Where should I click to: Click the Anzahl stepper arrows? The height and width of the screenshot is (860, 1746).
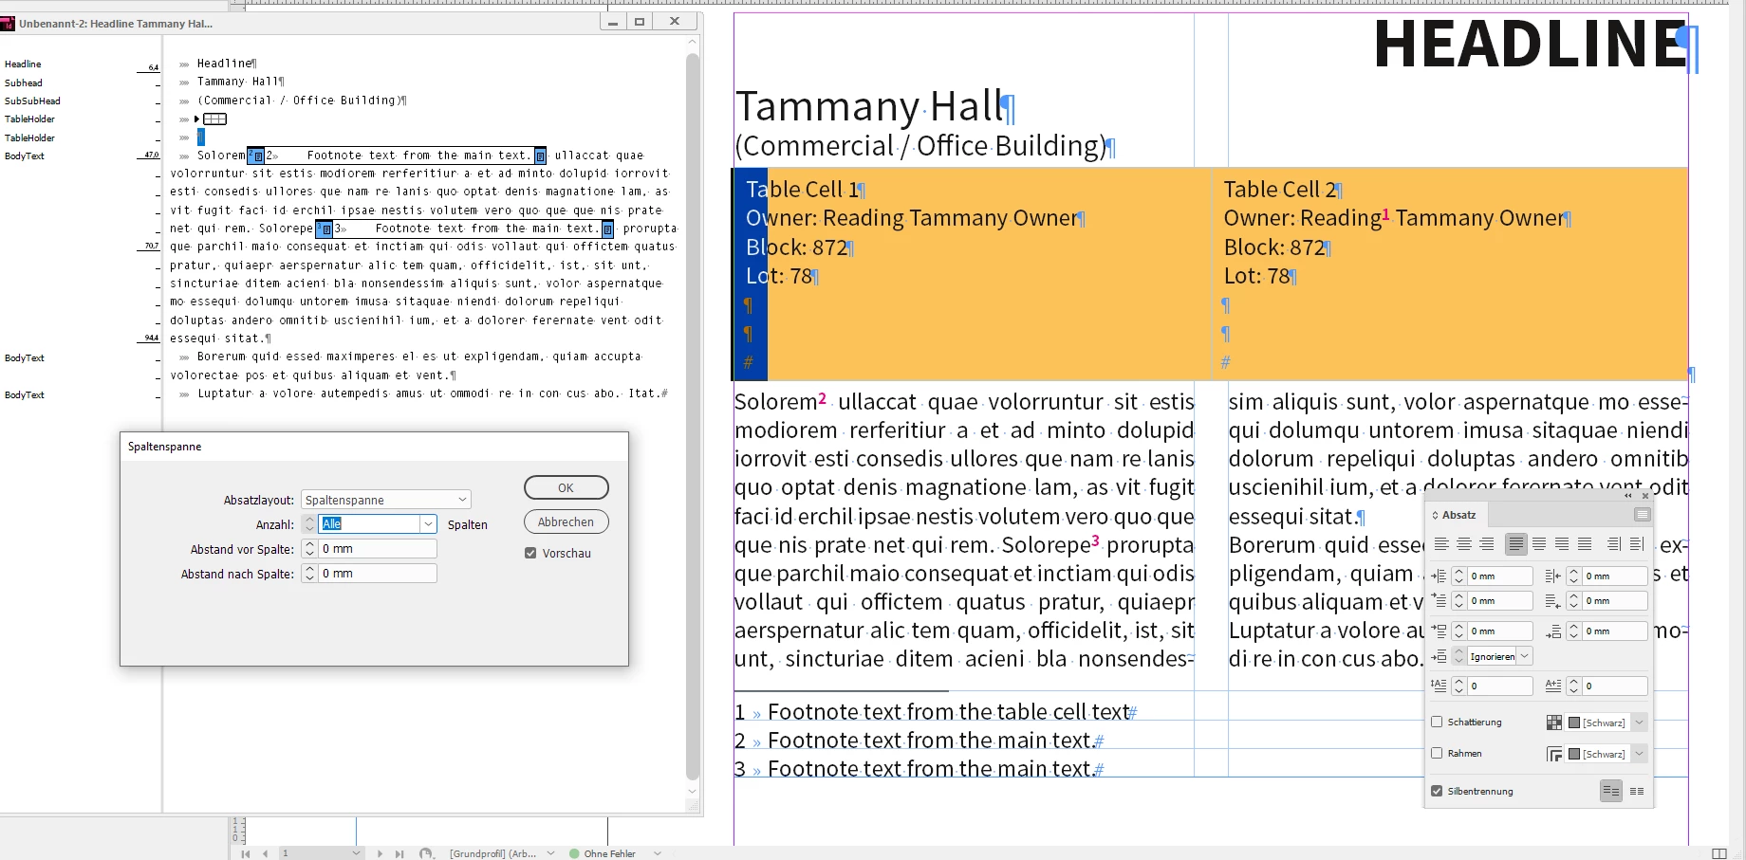point(309,524)
